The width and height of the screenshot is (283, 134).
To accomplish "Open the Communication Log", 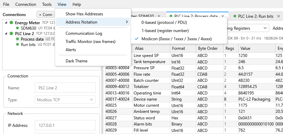I will 93,33.
